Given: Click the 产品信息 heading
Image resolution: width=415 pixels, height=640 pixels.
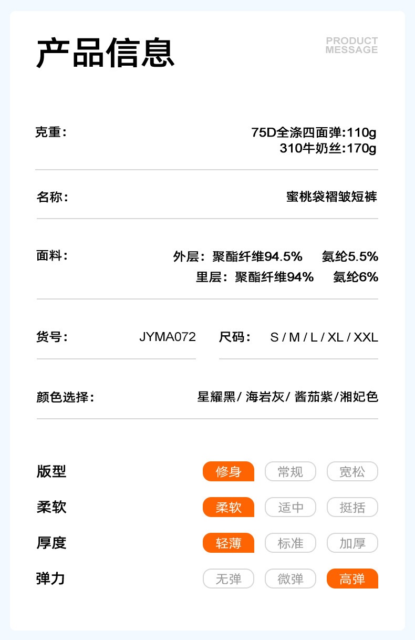Looking at the screenshot, I should (105, 53).
